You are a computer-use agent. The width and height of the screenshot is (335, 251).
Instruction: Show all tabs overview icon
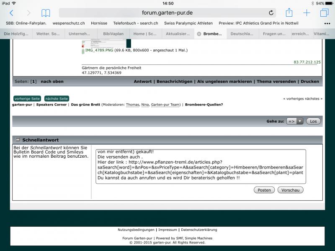coord(324,13)
